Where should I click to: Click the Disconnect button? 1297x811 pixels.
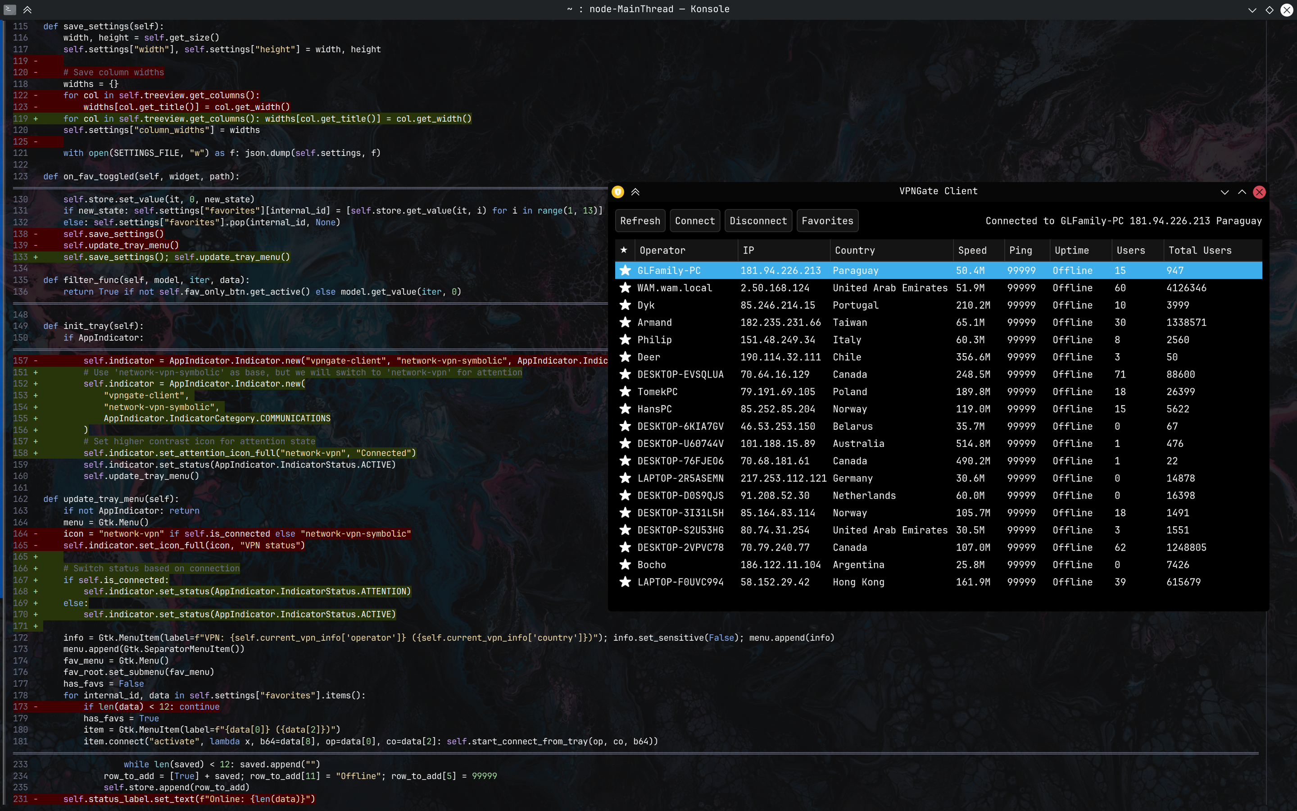(758, 221)
